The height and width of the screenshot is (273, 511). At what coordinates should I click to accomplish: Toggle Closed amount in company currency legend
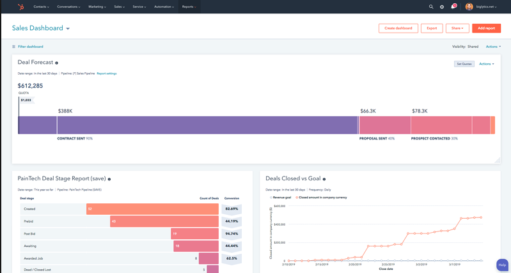pyautogui.click(x=321, y=198)
